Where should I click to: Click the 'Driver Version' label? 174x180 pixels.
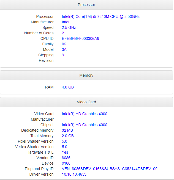click(41, 174)
